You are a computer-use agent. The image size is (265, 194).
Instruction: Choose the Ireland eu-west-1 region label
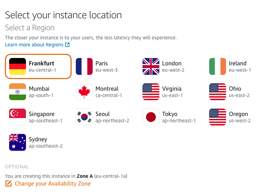pyautogui.click(x=240, y=66)
